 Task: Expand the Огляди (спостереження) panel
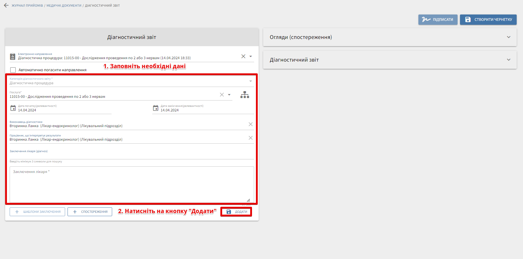pyautogui.click(x=509, y=37)
